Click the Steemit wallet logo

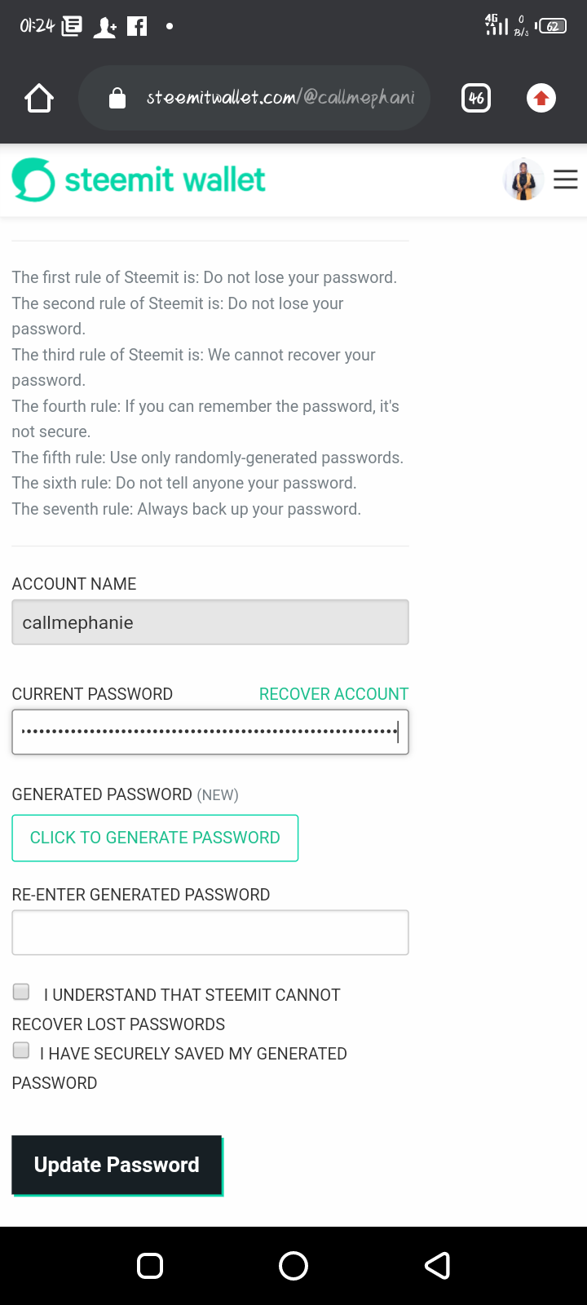139,179
